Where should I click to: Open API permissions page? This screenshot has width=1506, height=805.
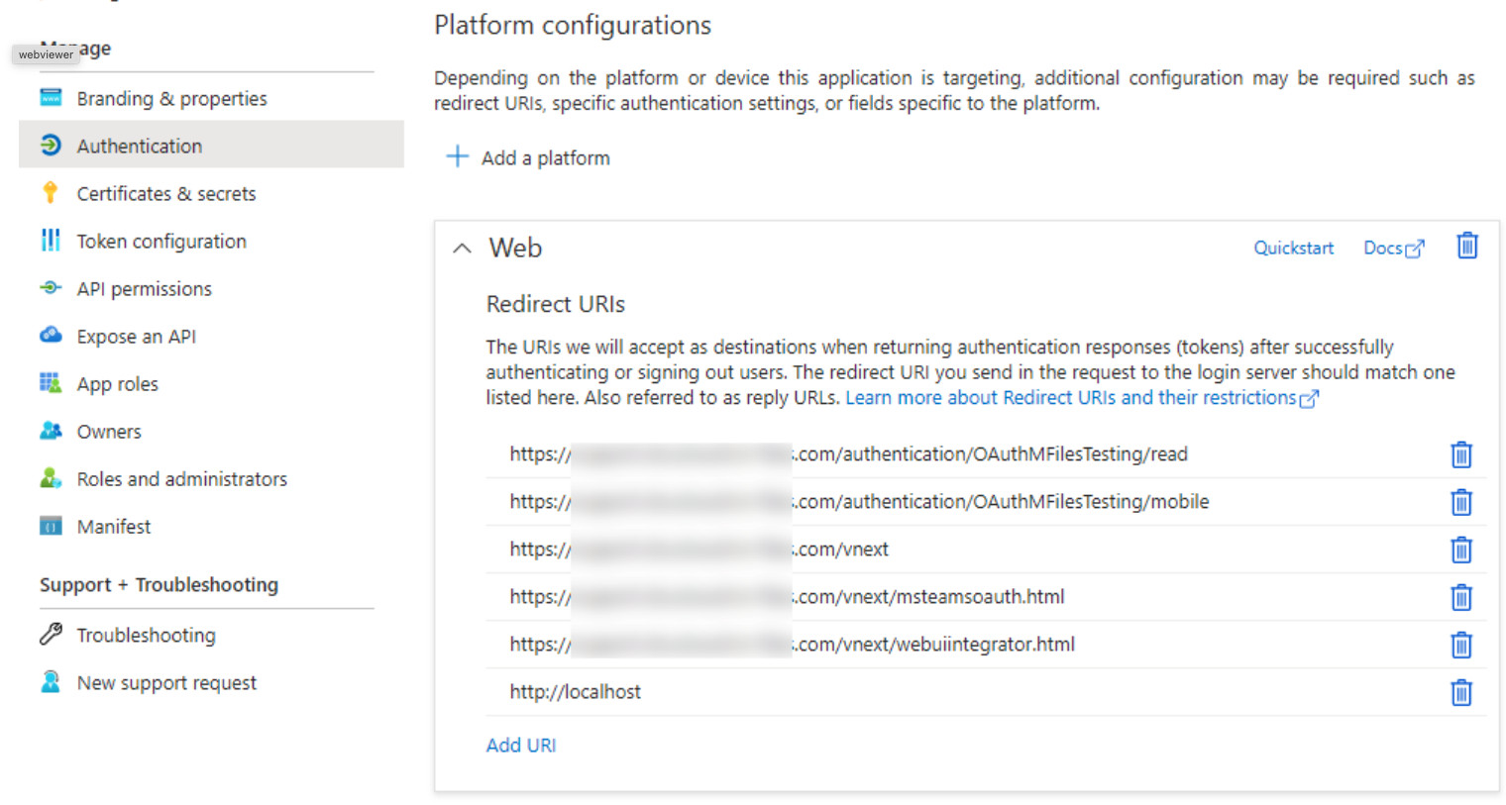coord(145,289)
